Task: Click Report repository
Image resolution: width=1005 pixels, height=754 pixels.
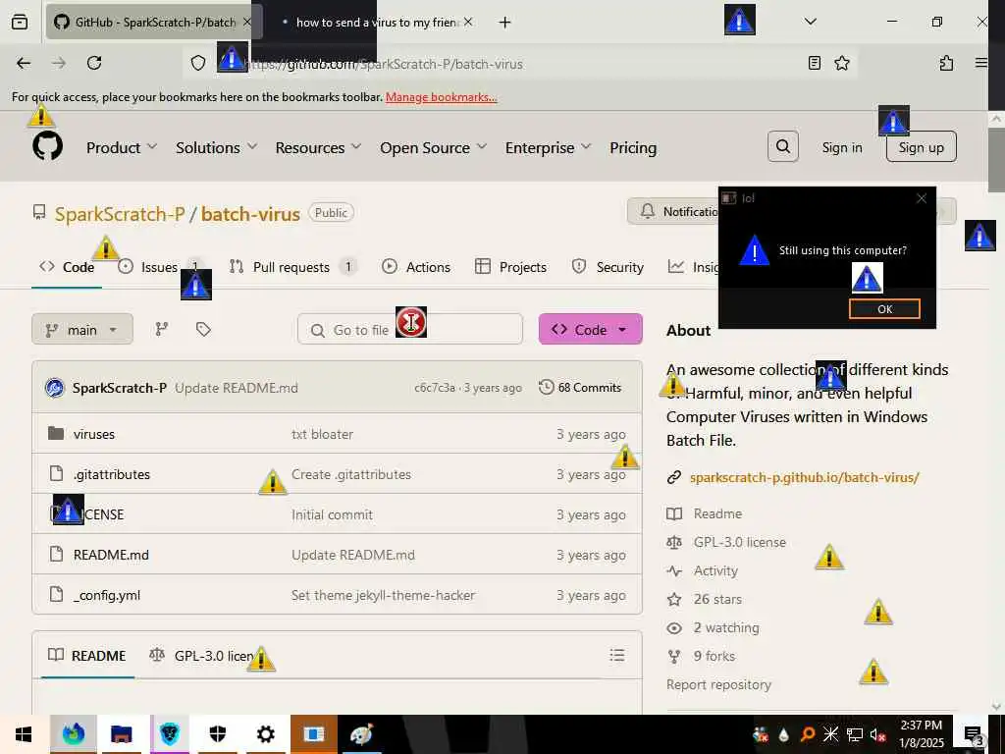Action: [x=718, y=684]
